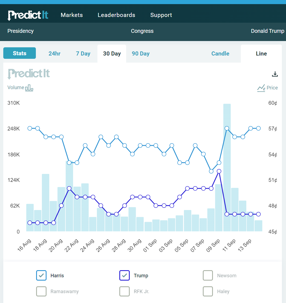Image resolution: width=286 pixels, height=303 pixels.
Task: Select the 7 Day tab
Action: coord(83,54)
